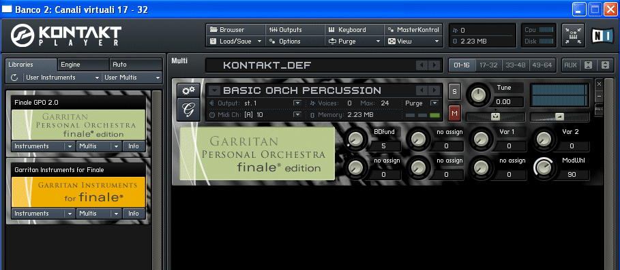Screen dimensions: 620x270
Task: Toggle the instrument AUX button
Action: tap(599, 109)
